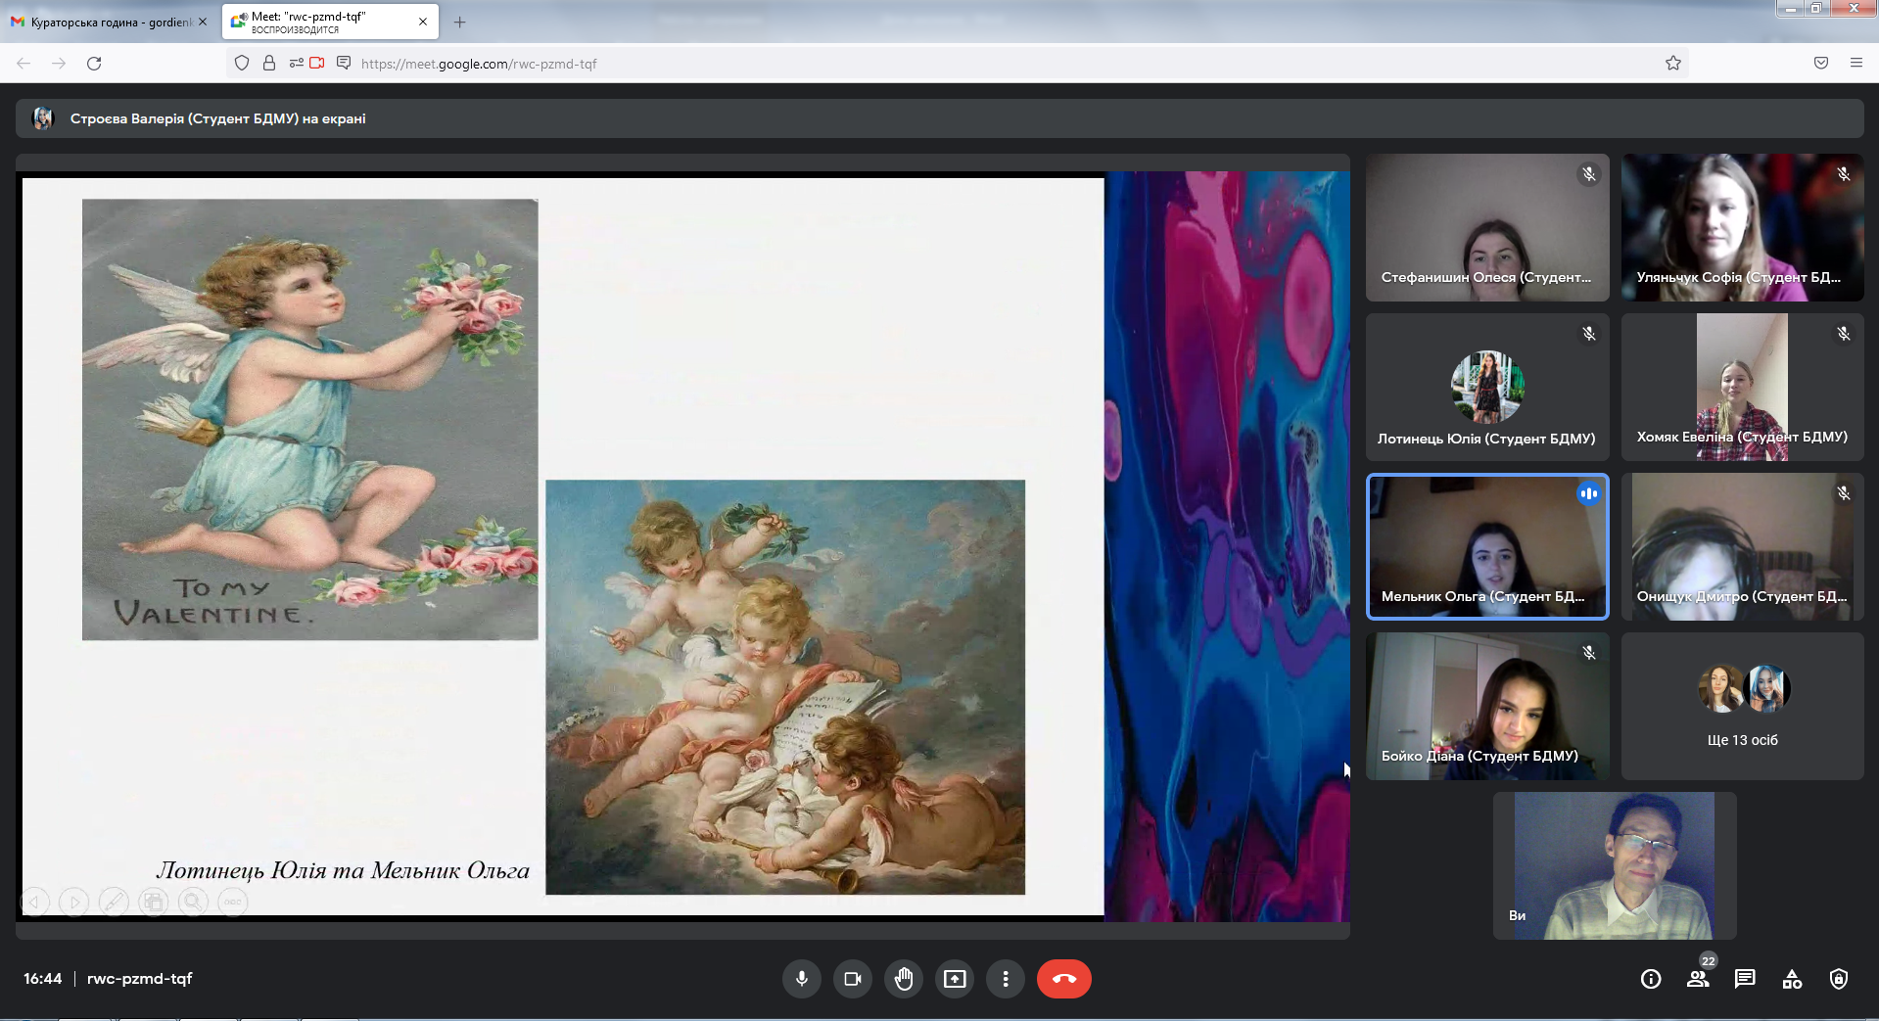Screen dimensions: 1879x1021
Task: Select Лотинець Юлія participant tile
Action: [1487, 387]
